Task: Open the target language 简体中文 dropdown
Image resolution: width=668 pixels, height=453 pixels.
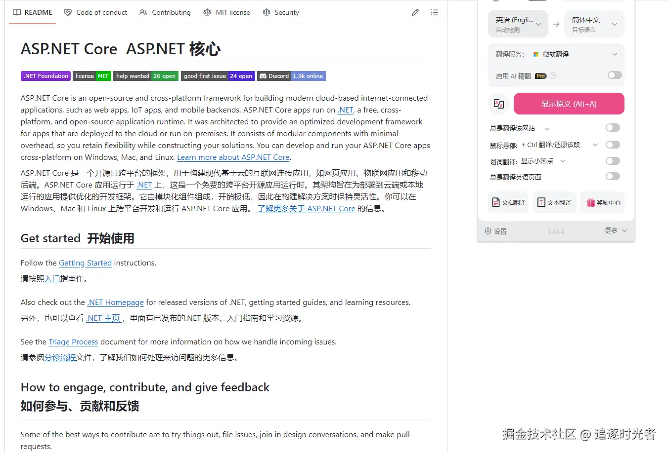Action: click(594, 24)
